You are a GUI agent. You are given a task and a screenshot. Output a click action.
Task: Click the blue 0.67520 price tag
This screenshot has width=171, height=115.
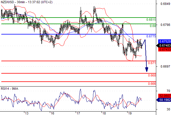(x=165, y=41)
